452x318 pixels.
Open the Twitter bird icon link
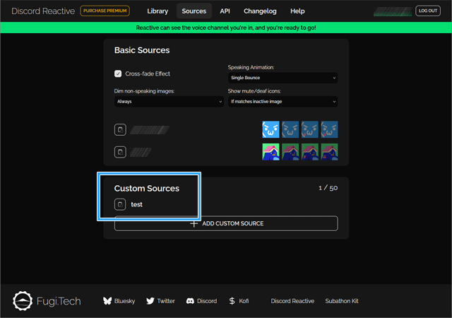point(150,301)
